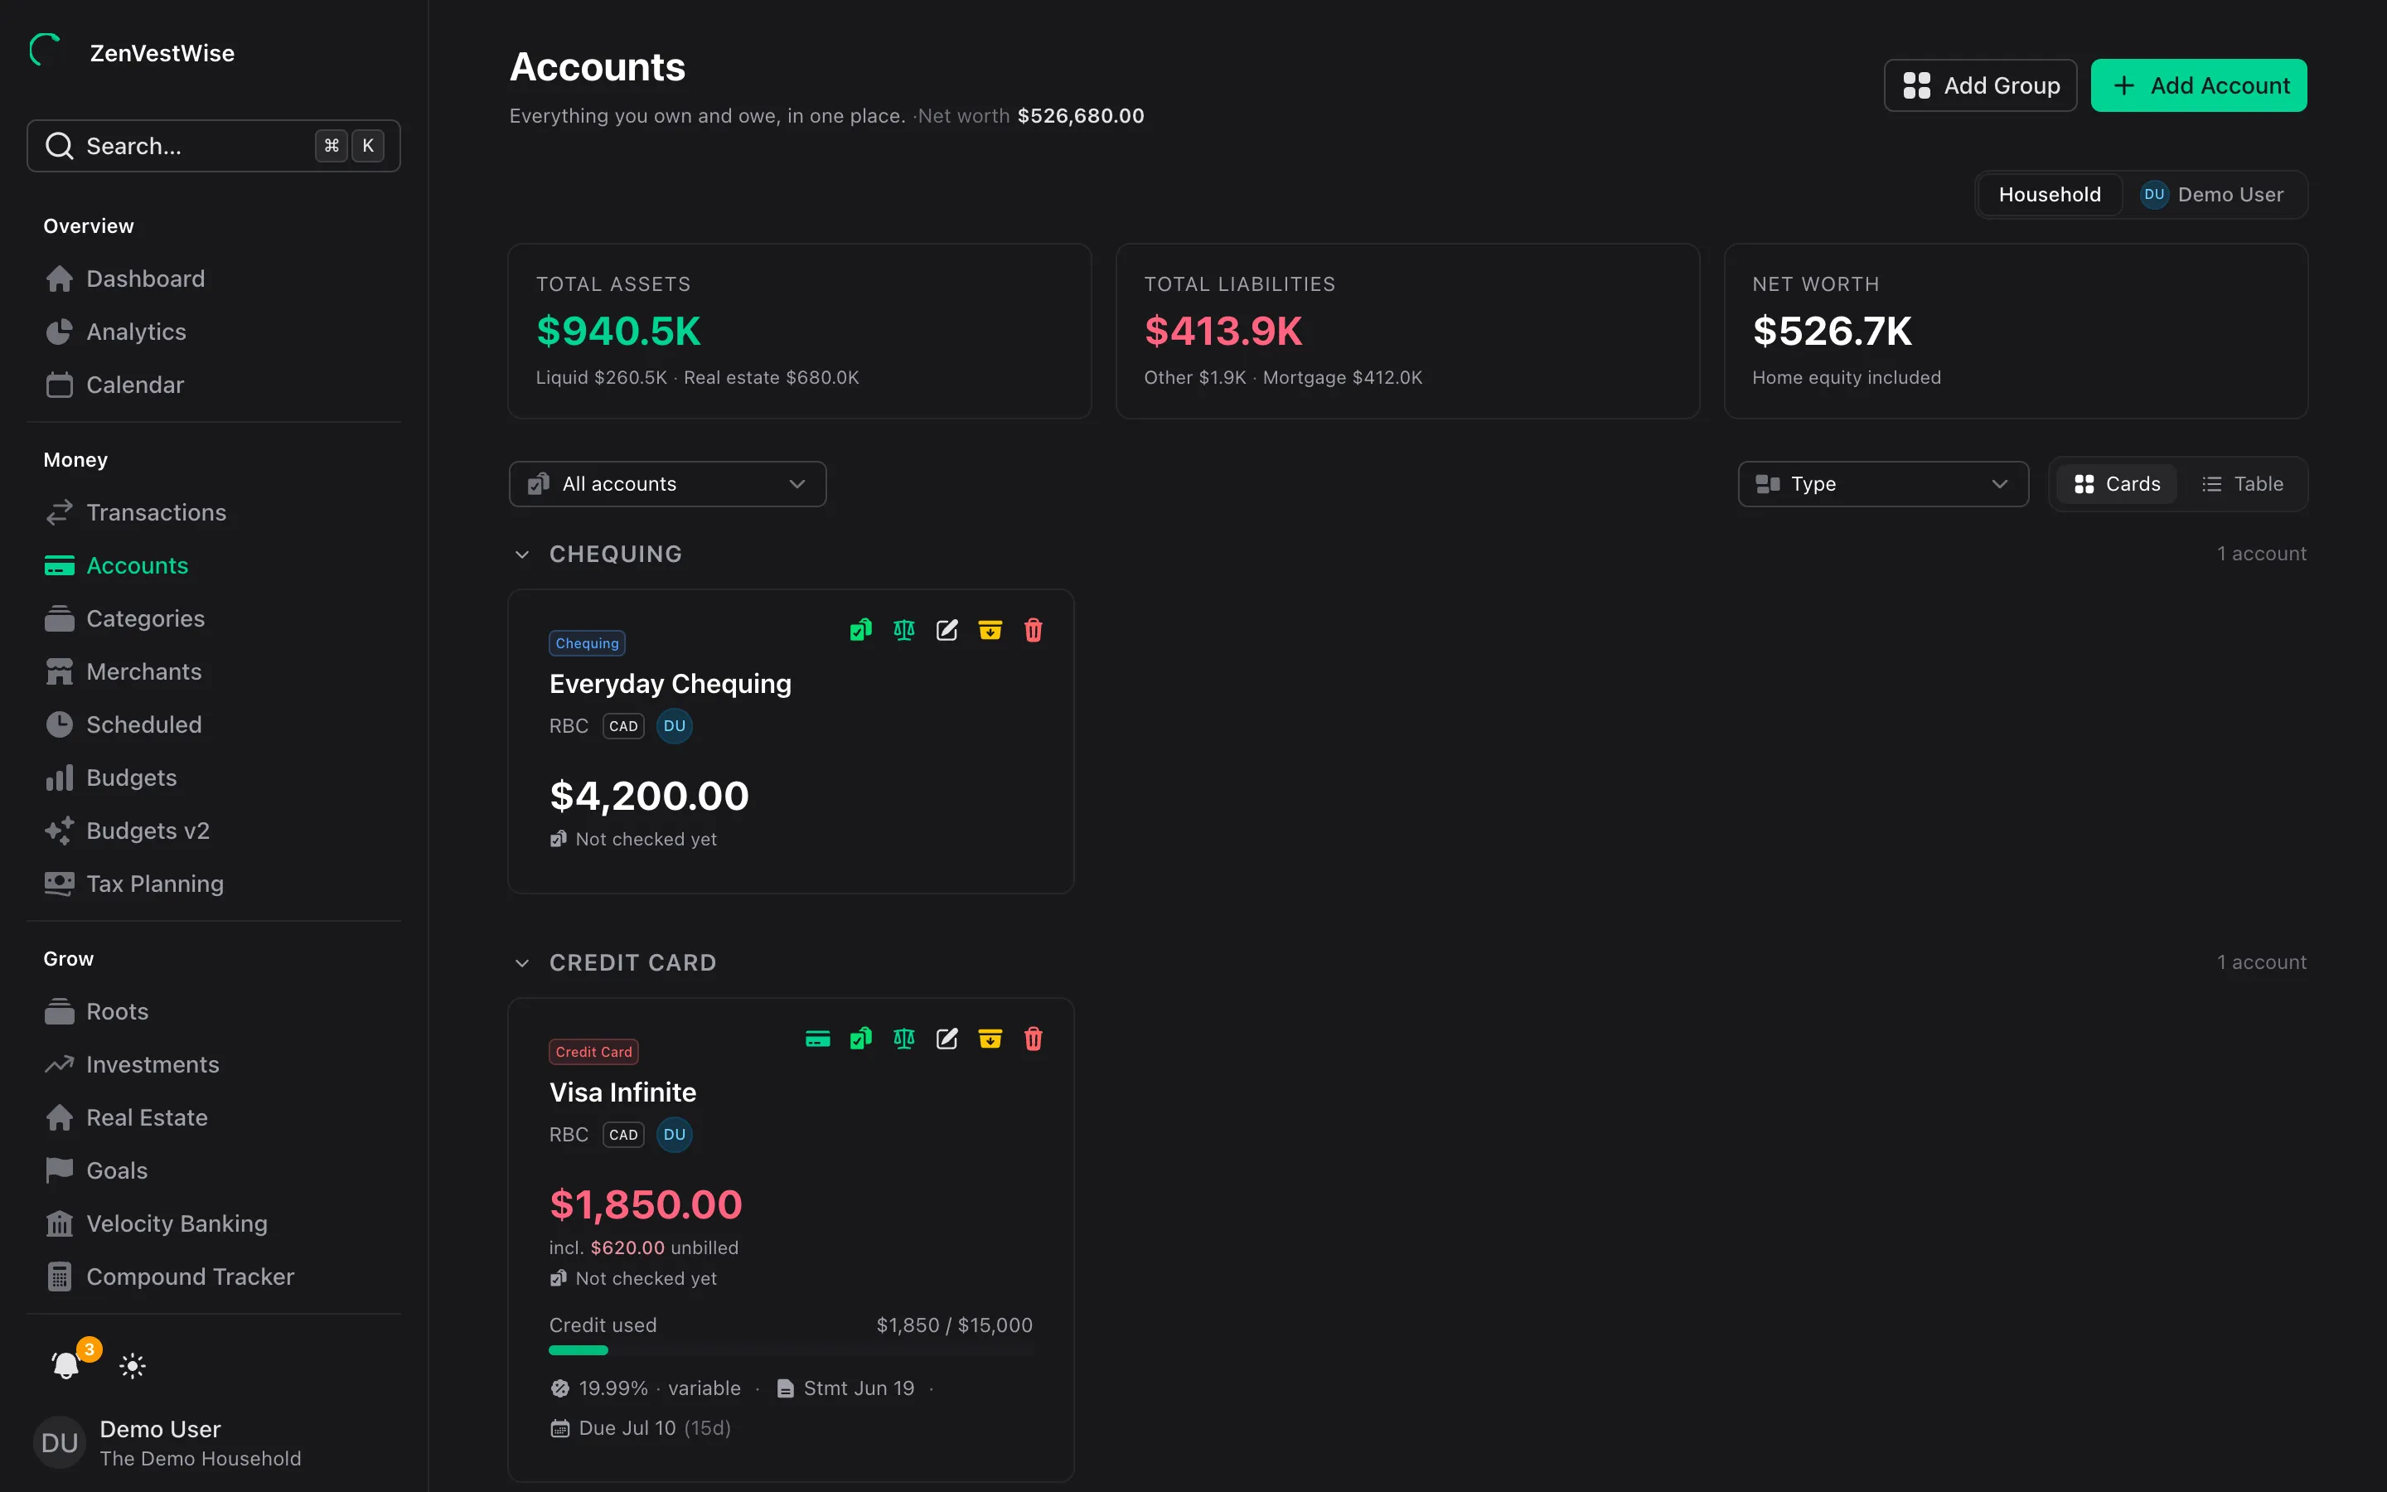Edit the Visa Infinite account
This screenshot has height=1492, width=2387.
tap(947, 1039)
